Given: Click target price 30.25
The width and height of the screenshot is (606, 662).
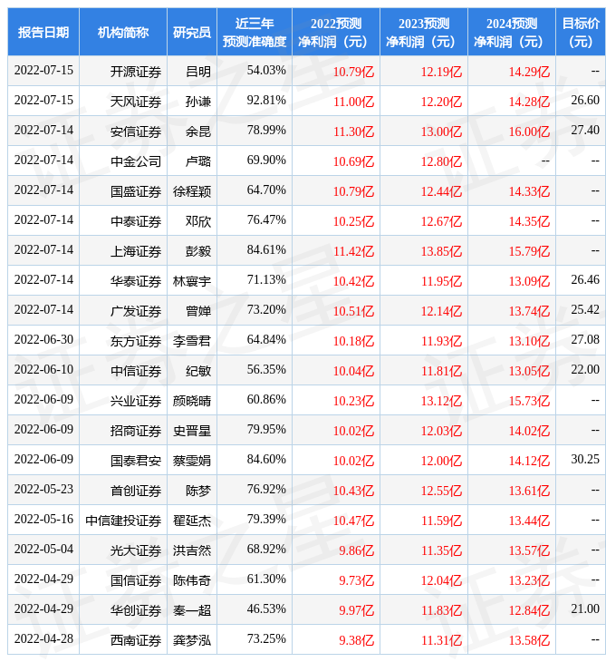Looking at the screenshot, I should (x=585, y=459).
